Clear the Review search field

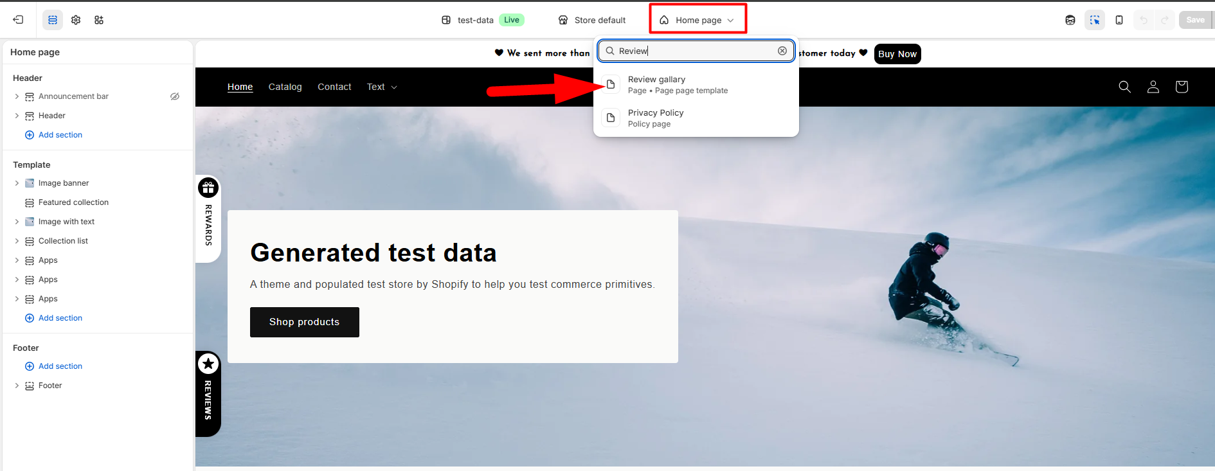tap(782, 51)
